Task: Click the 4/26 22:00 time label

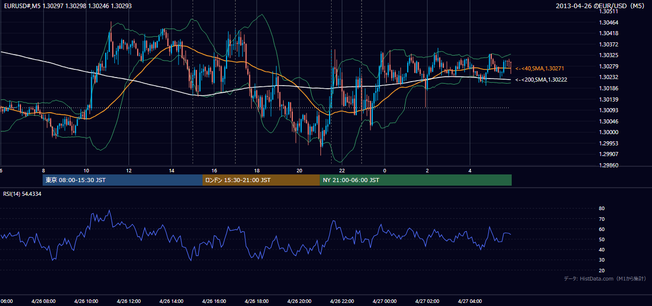Action: point(342,301)
